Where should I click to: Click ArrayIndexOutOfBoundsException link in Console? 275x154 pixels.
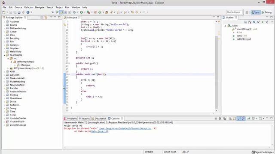[x=125, y=128]
